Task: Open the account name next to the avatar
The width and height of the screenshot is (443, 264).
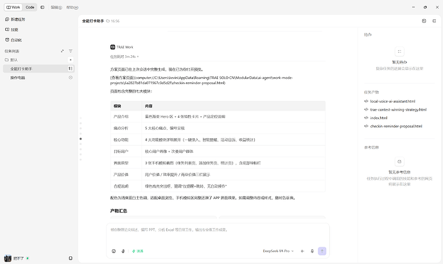Action: [x=19, y=258]
